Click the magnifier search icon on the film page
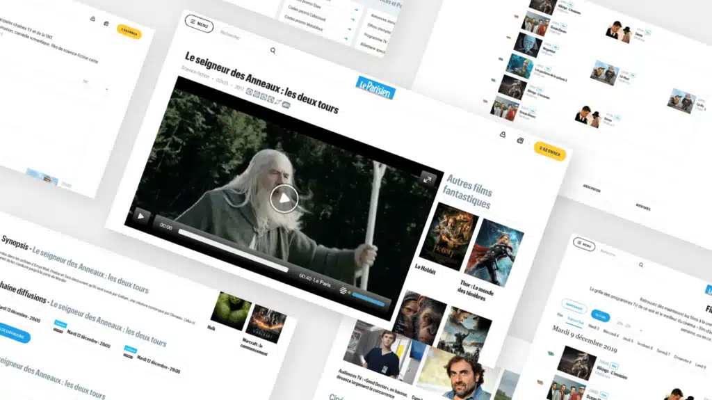 [x=273, y=51]
